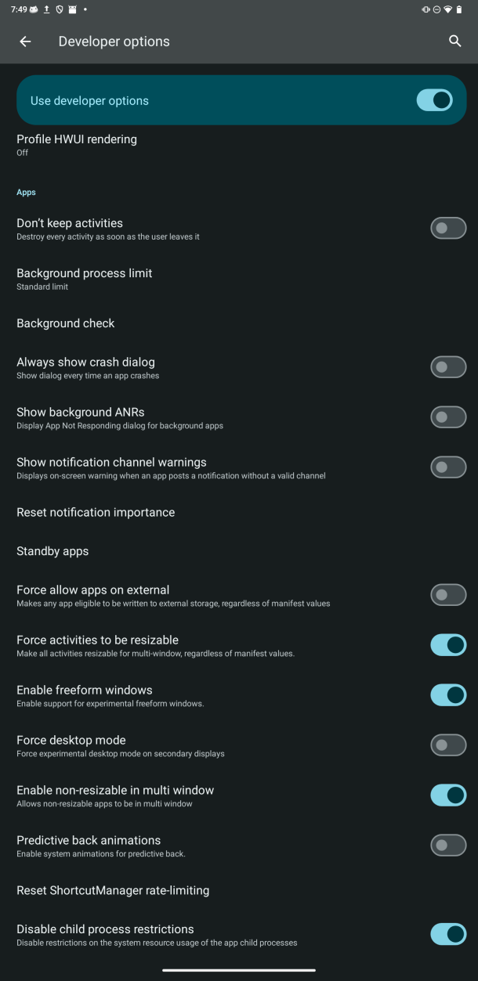Tap the back arrow icon
This screenshot has width=478, height=981.
tap(25, 41)
